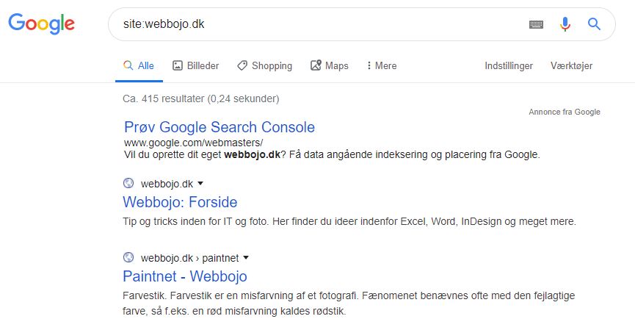Viewport: 635px width, 330px height.
Task: Open the on-screen keyboard icon
Action: (536, 24)
